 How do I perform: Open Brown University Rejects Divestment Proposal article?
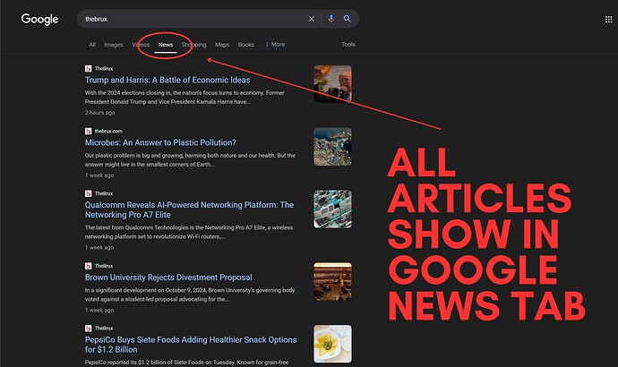(168, 277)
